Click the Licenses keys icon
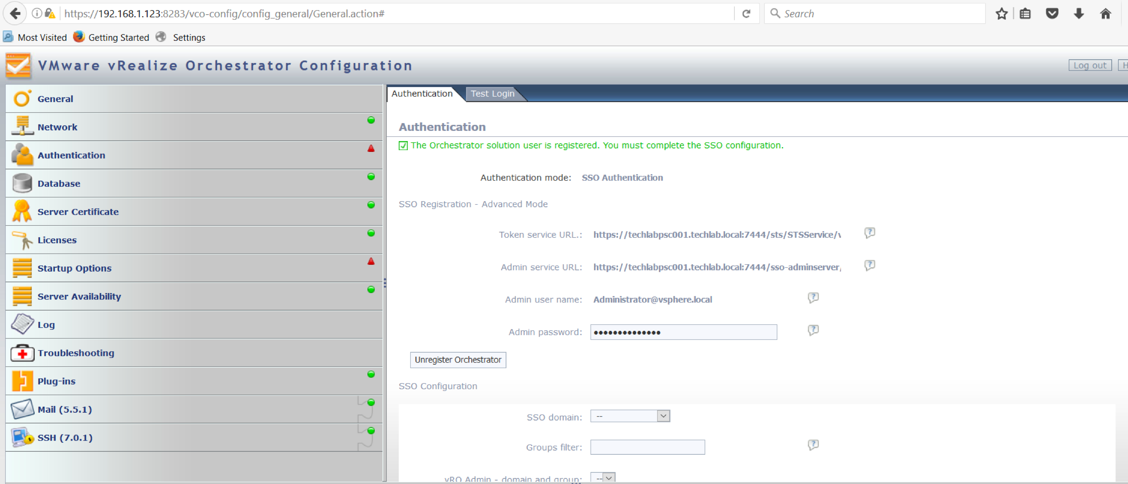This screenshot has width=1128, height=484. pyautogui.click(x=22, y=240)
